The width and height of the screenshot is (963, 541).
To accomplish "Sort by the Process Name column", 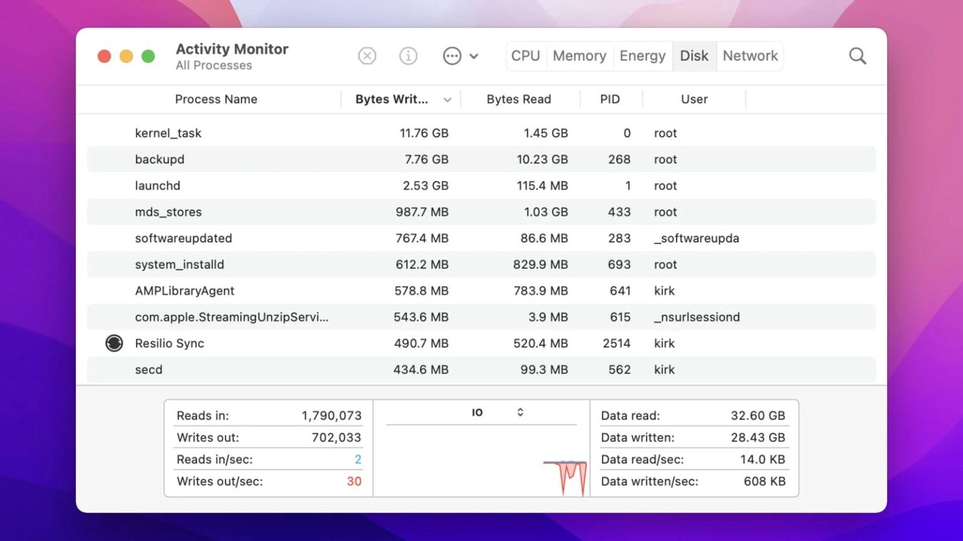I will pos(216,99).
